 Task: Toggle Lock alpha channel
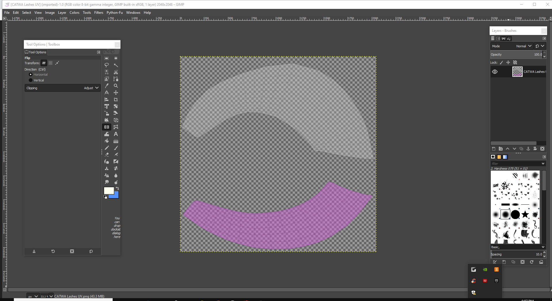coord(515,62)
